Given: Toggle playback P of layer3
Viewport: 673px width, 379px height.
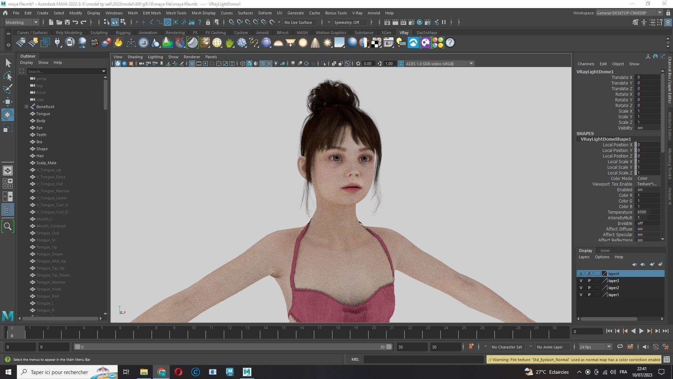Looking at the screenshot, I should (589, 281).
